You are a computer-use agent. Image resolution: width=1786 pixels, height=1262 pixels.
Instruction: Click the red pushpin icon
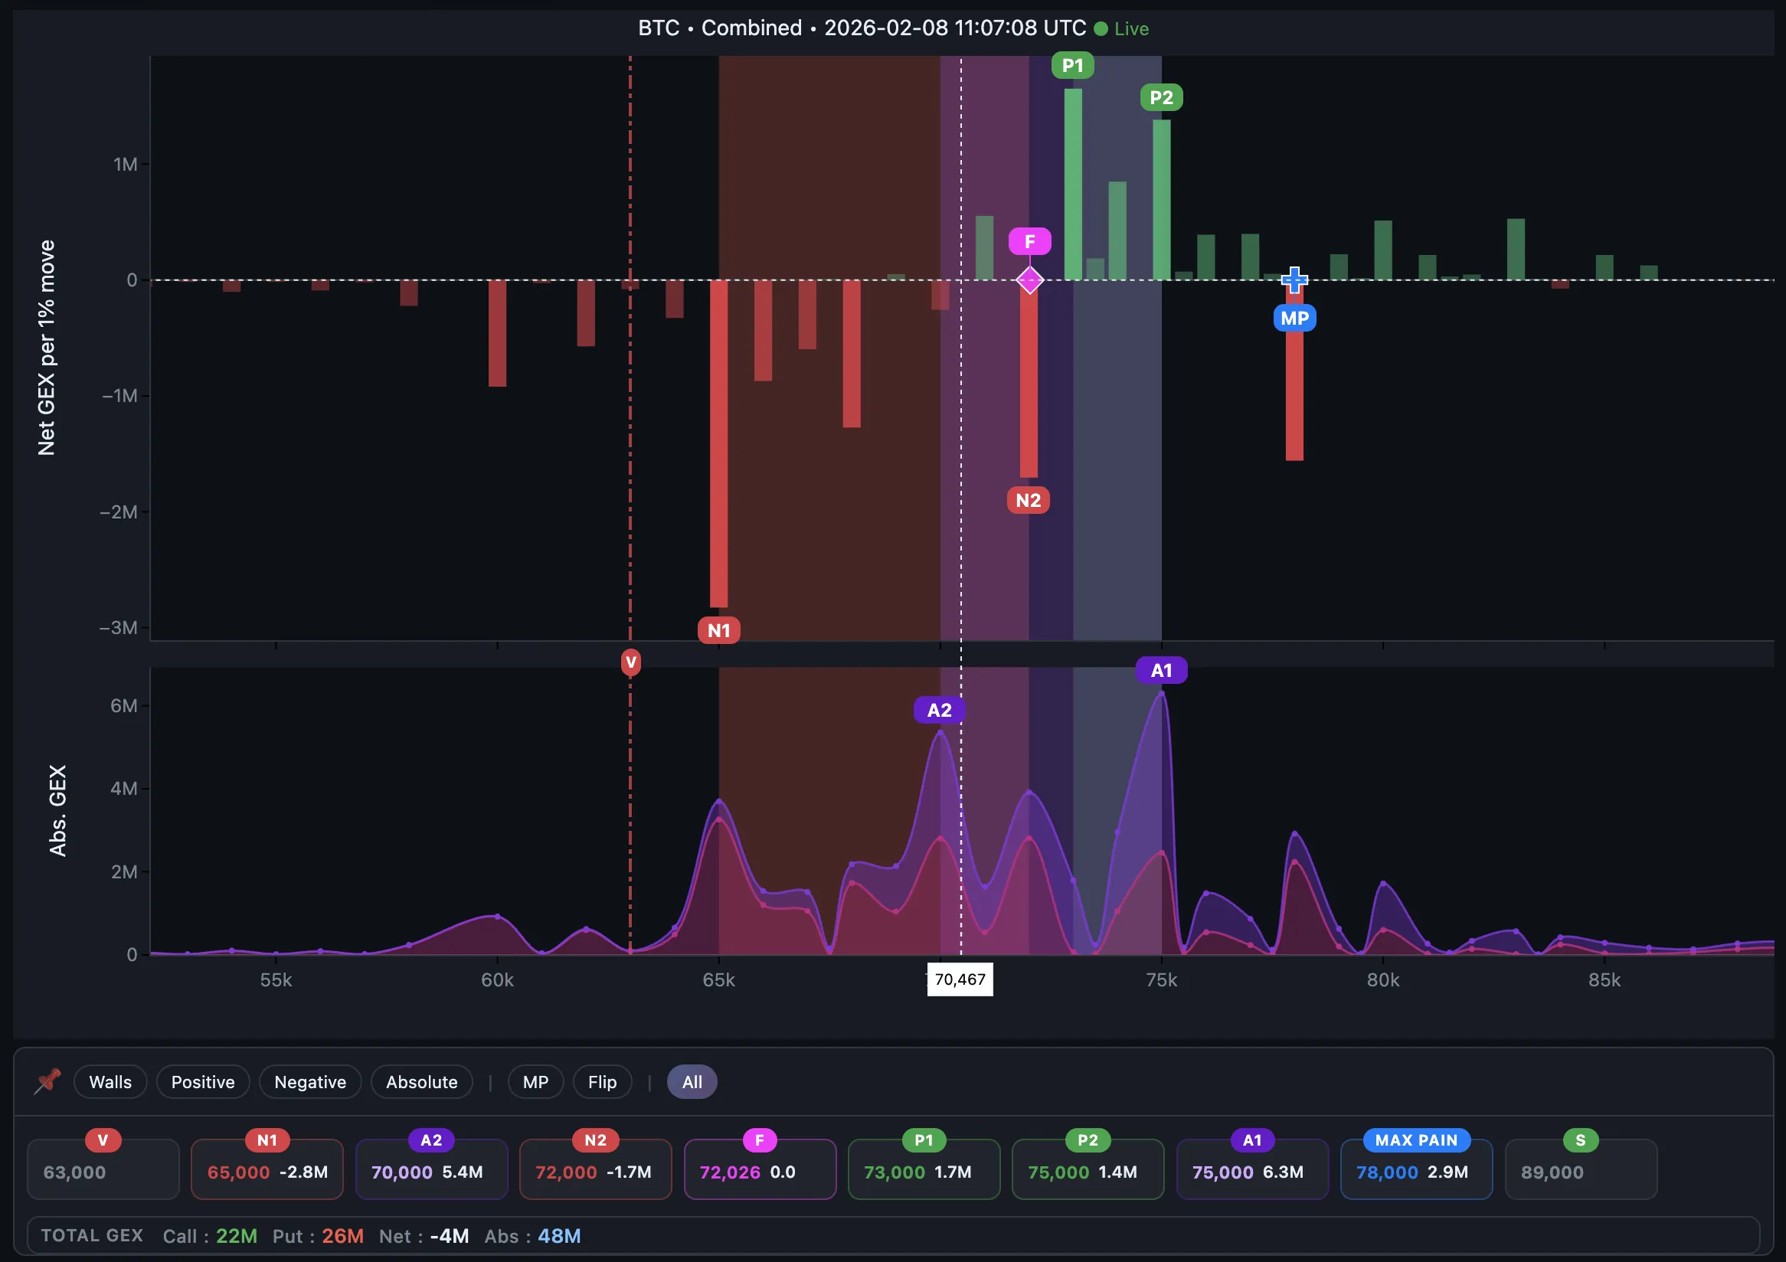click(48, 1081)
